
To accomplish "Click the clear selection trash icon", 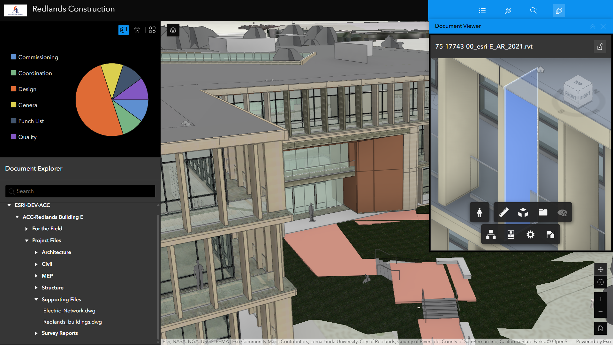I will point(137,30).
